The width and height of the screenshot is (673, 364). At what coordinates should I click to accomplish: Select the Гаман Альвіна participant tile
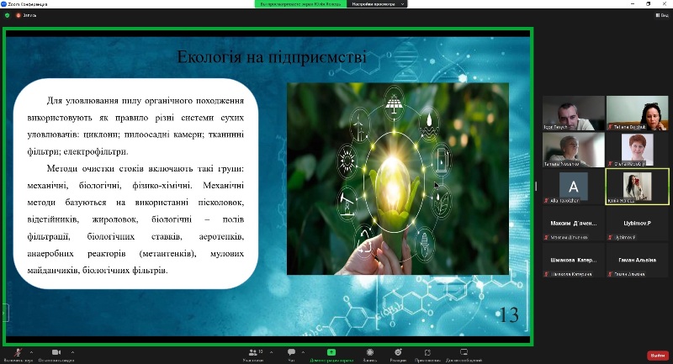point(638,260)
